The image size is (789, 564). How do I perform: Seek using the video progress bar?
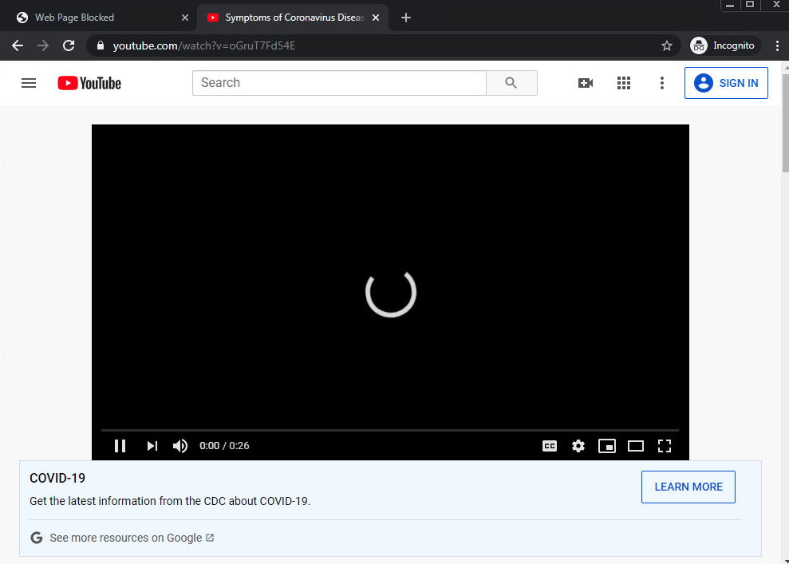coord(391,429)
